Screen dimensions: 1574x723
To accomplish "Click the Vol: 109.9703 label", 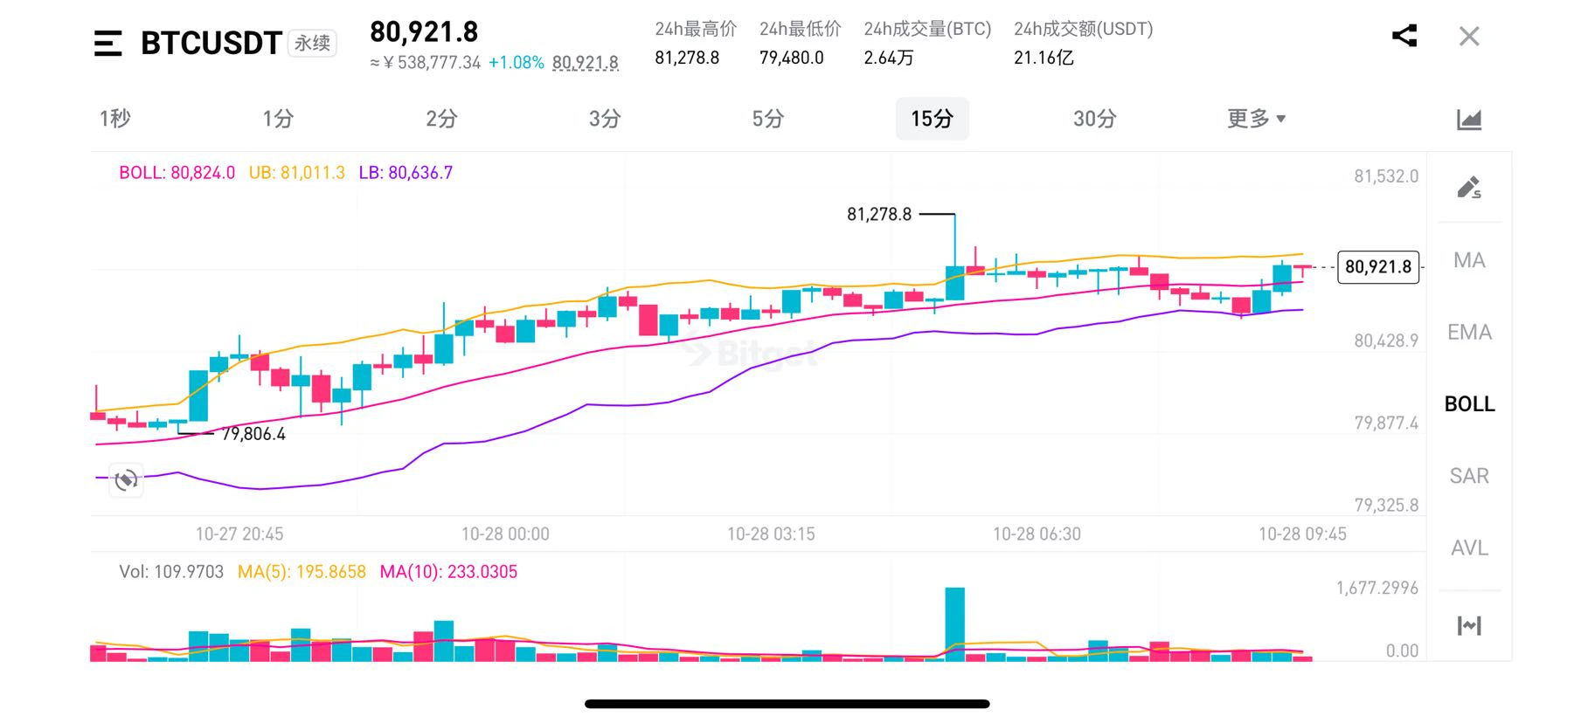I will coord(171,572).
